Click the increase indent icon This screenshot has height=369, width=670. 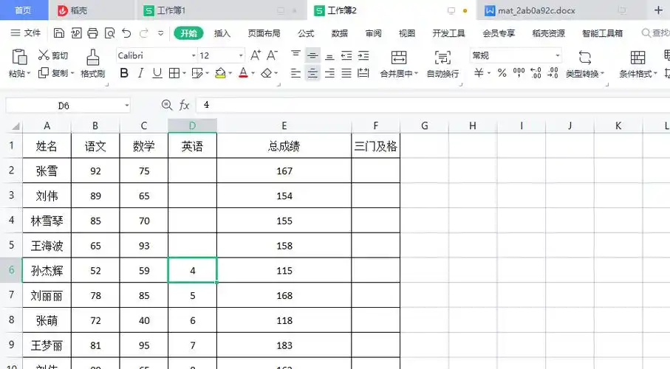(x=363, y=55)
